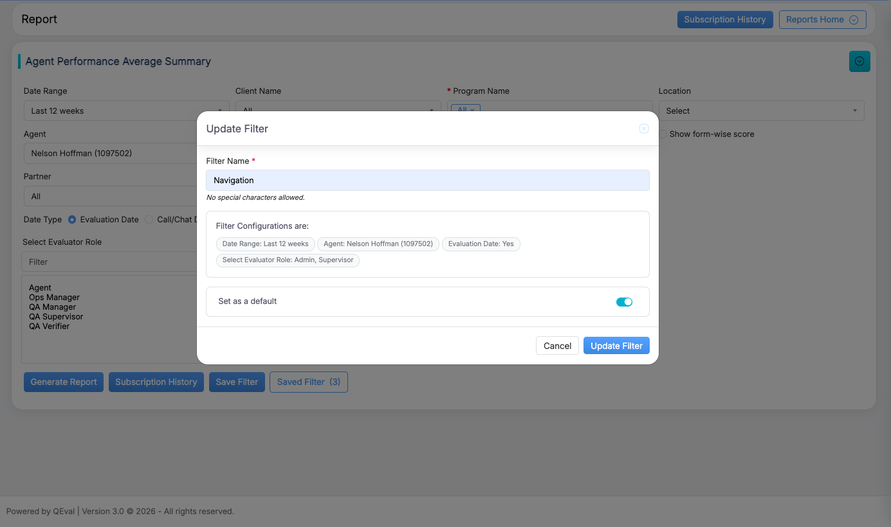Select the Evaluation Date radio button

73,220
